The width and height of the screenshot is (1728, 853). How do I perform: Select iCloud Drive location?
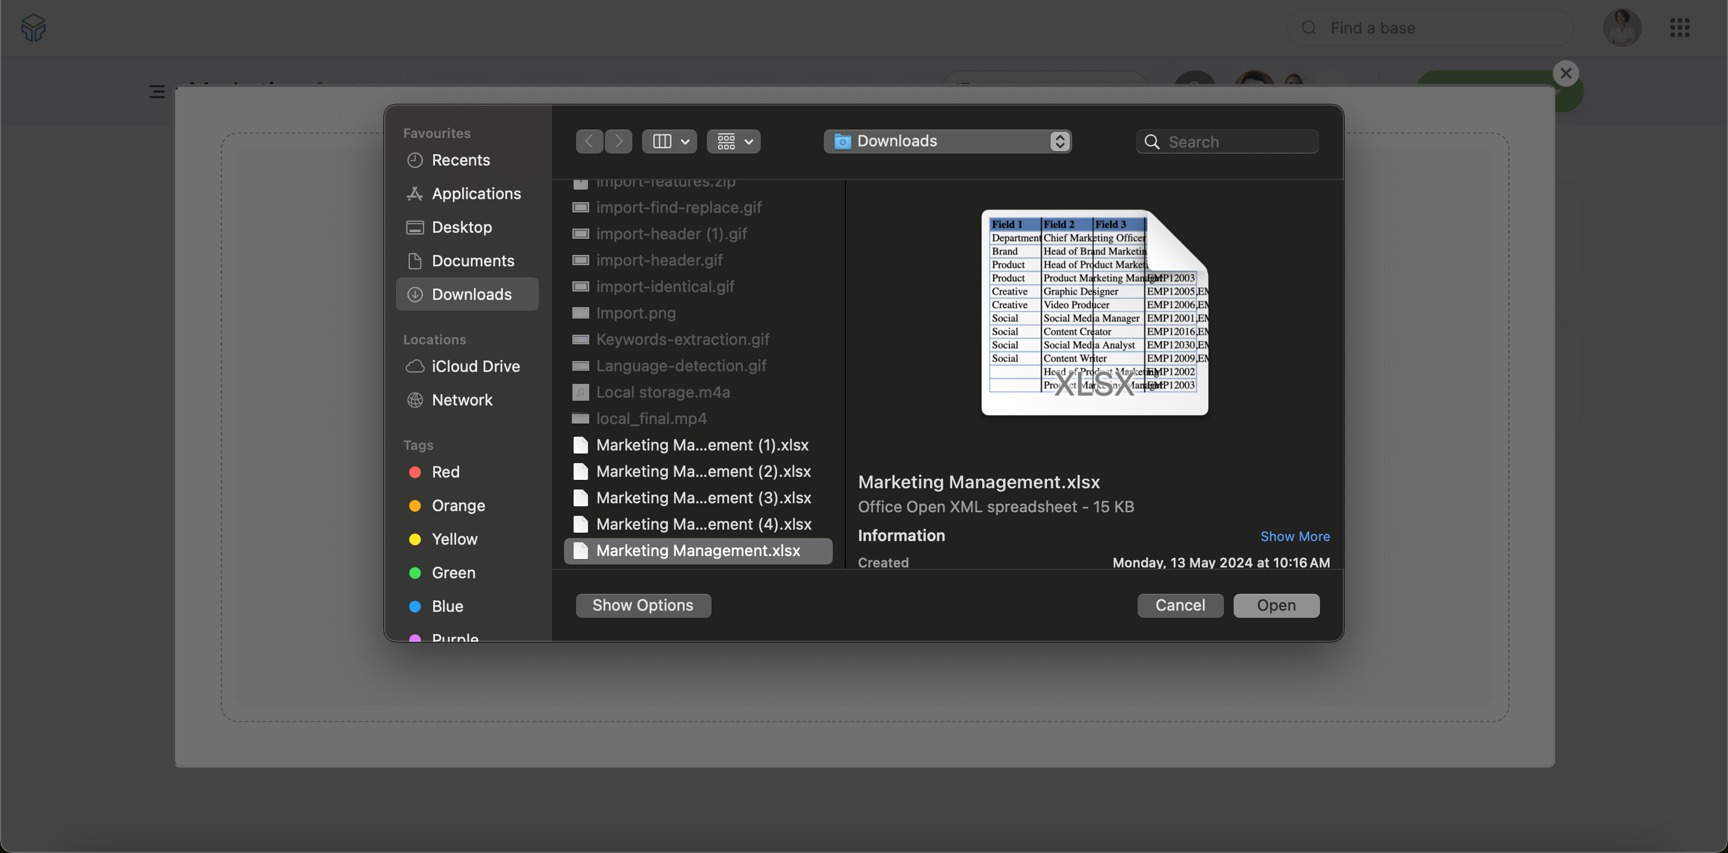point(475,366)
